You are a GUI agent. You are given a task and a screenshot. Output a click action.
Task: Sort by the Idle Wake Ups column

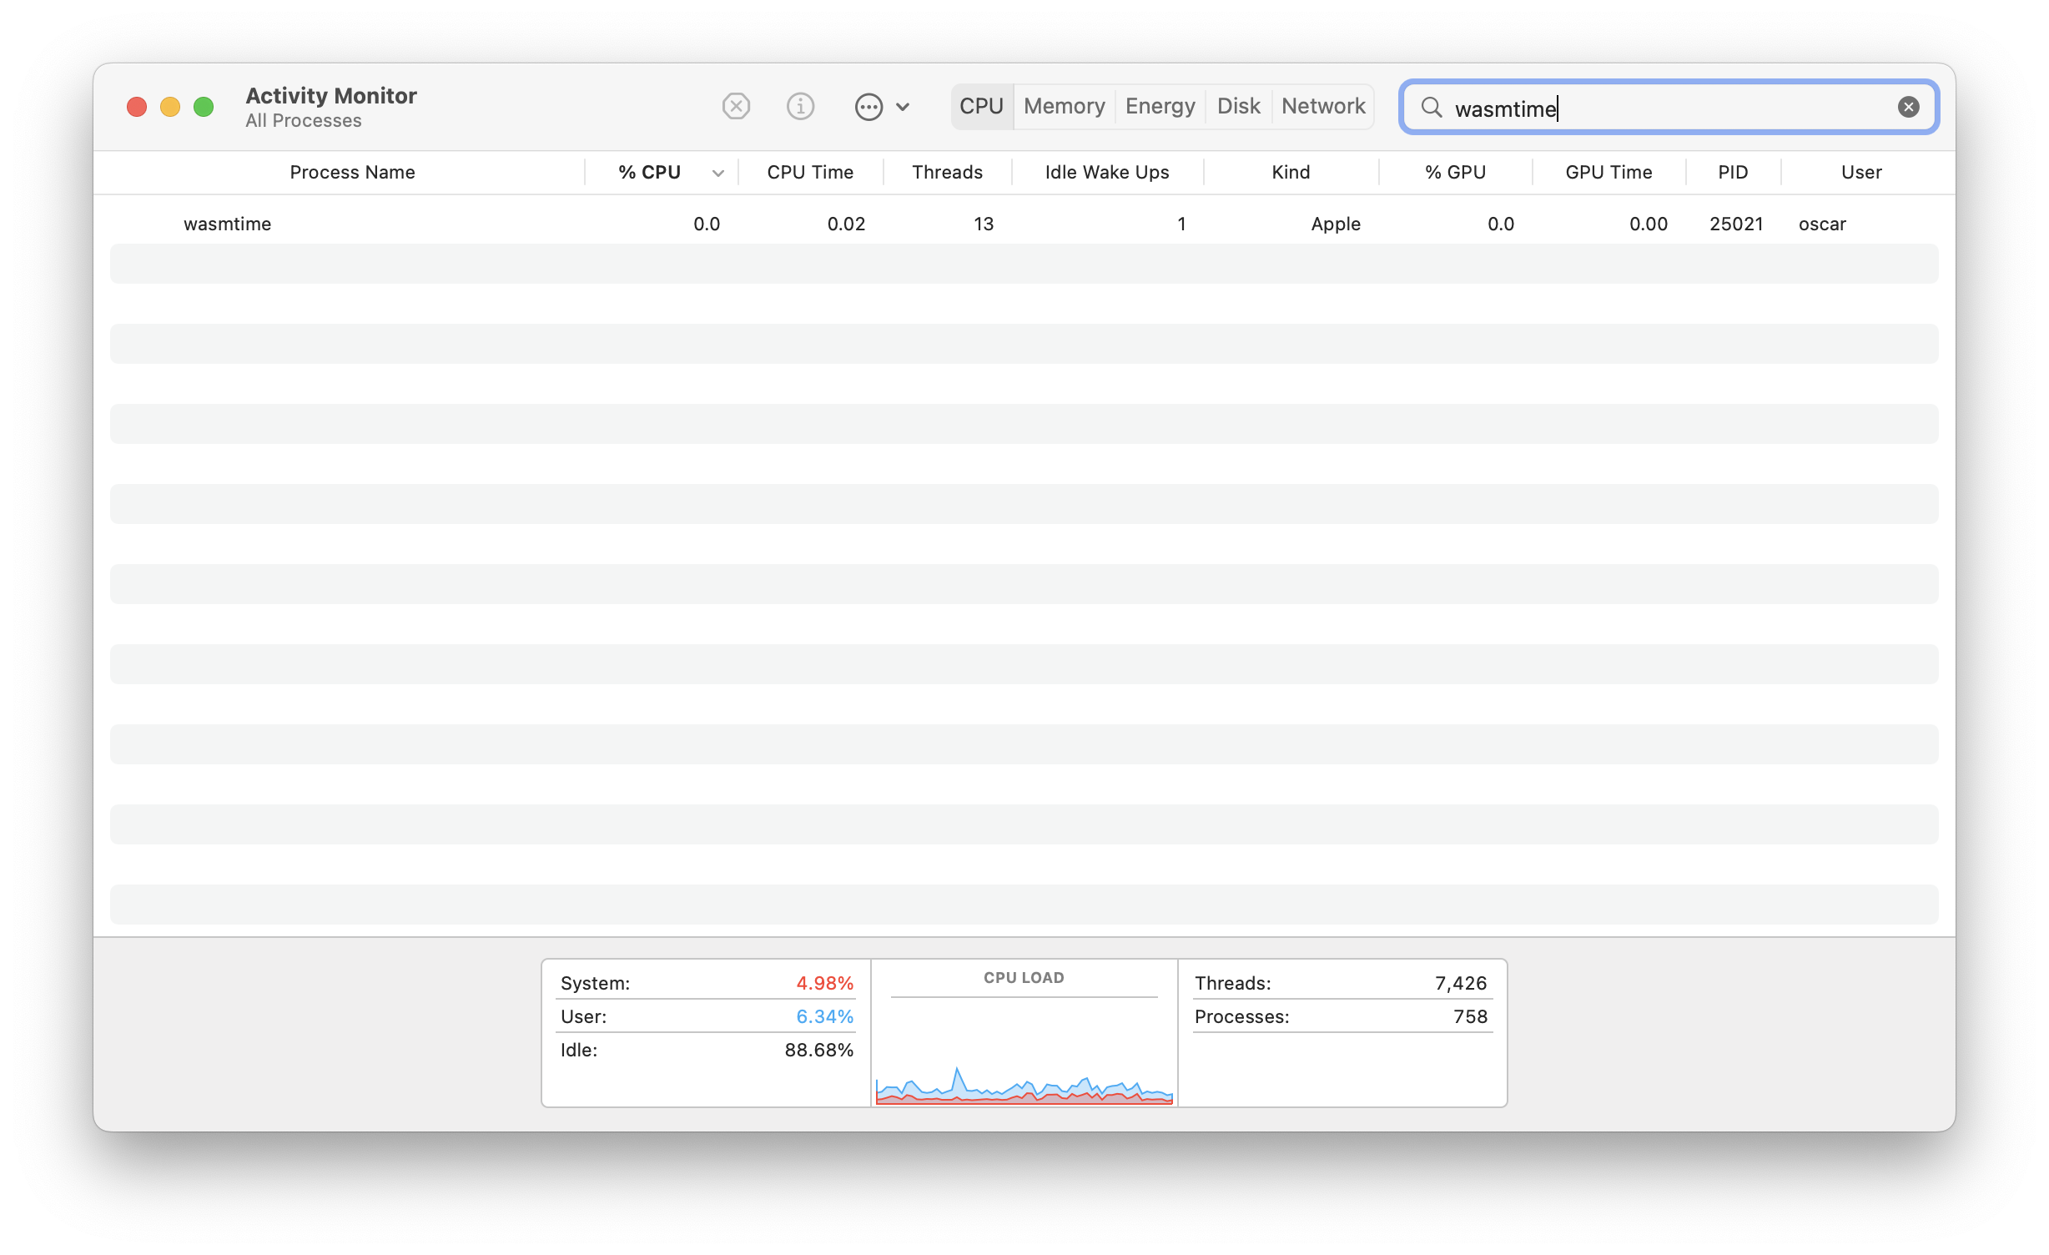point(1106,173)
